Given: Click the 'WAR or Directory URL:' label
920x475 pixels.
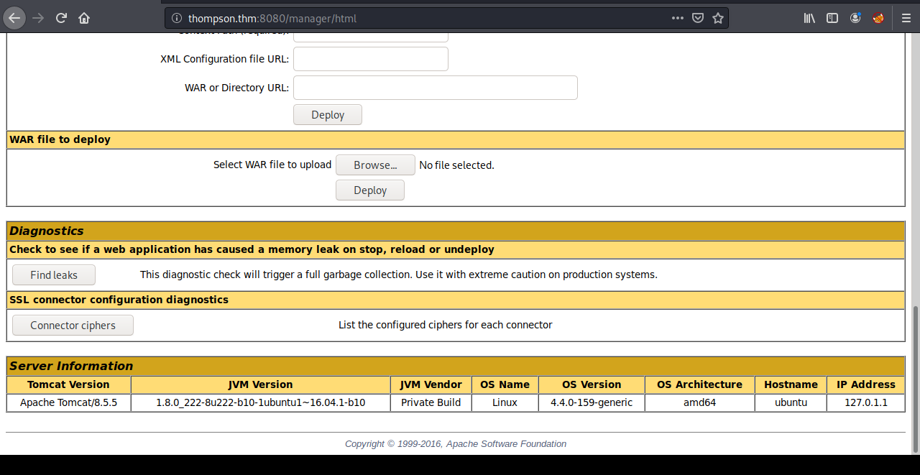Looking at the screenshot, I should click(237, 88).
